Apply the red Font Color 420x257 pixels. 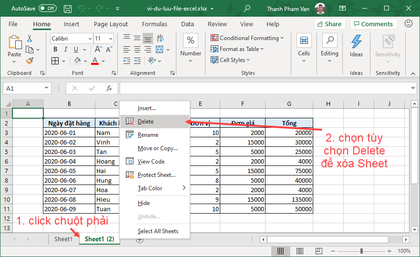click(95, 61)
